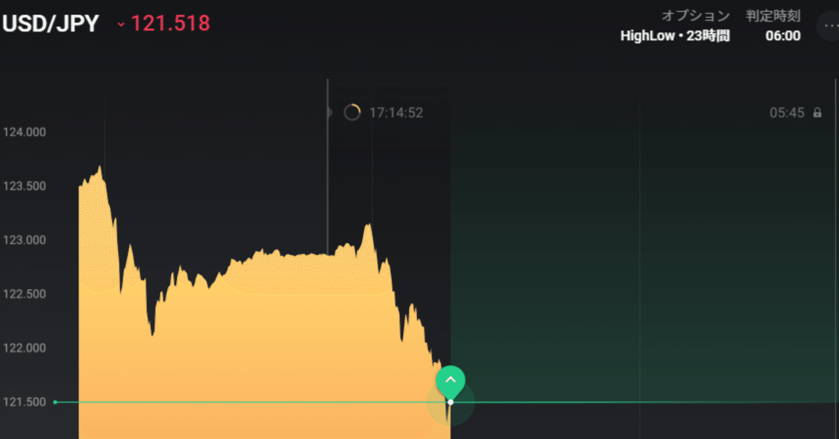Click the オプション heading
Viewport: 839px width, 439px height.
[695, 16]
